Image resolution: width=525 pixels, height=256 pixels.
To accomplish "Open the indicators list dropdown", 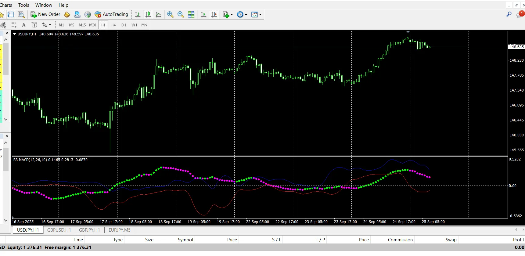I will (228, 15).
